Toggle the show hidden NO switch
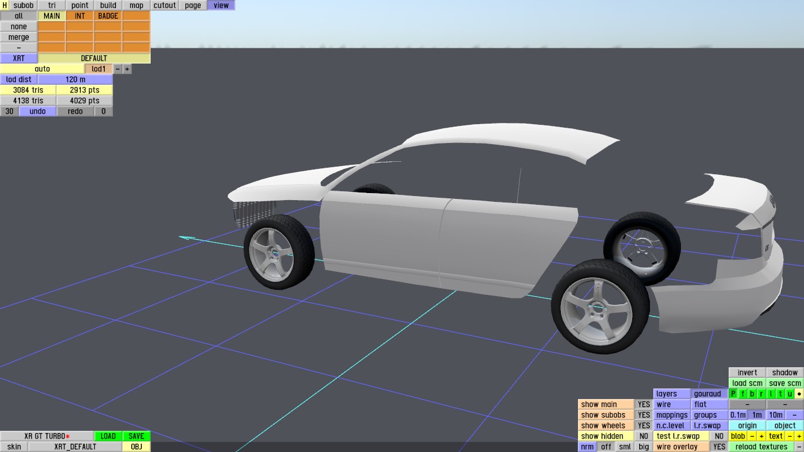804x452 pixels. (x=644, y=436)
